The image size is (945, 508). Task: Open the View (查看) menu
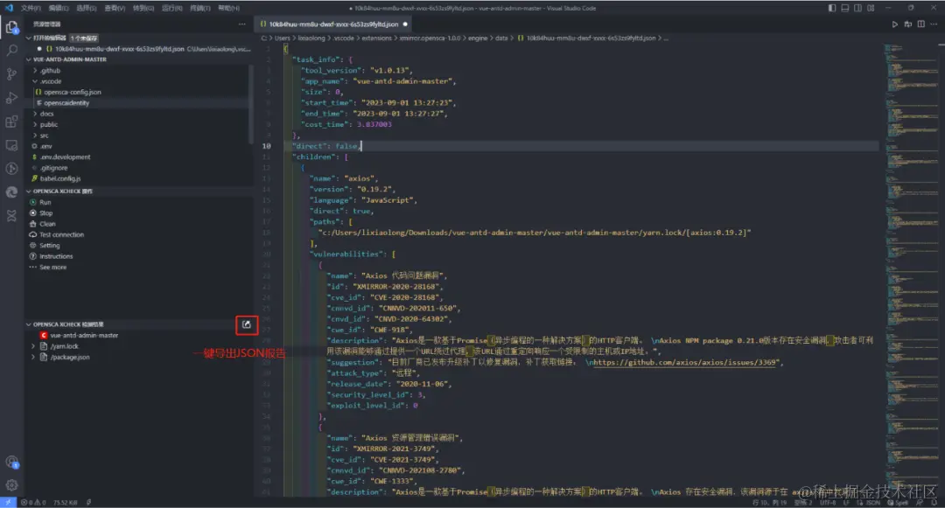(x=115, y=8)
